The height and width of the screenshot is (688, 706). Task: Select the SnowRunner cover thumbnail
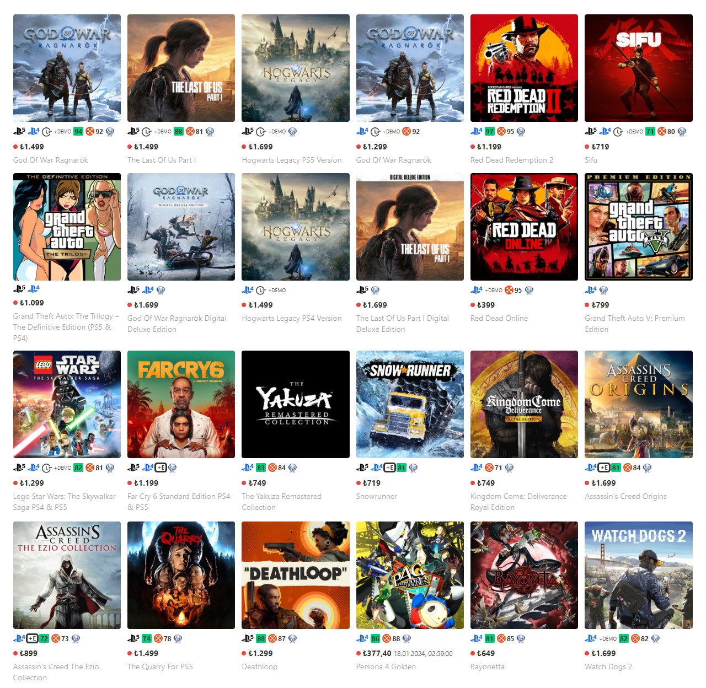click(x=410, y=404)
